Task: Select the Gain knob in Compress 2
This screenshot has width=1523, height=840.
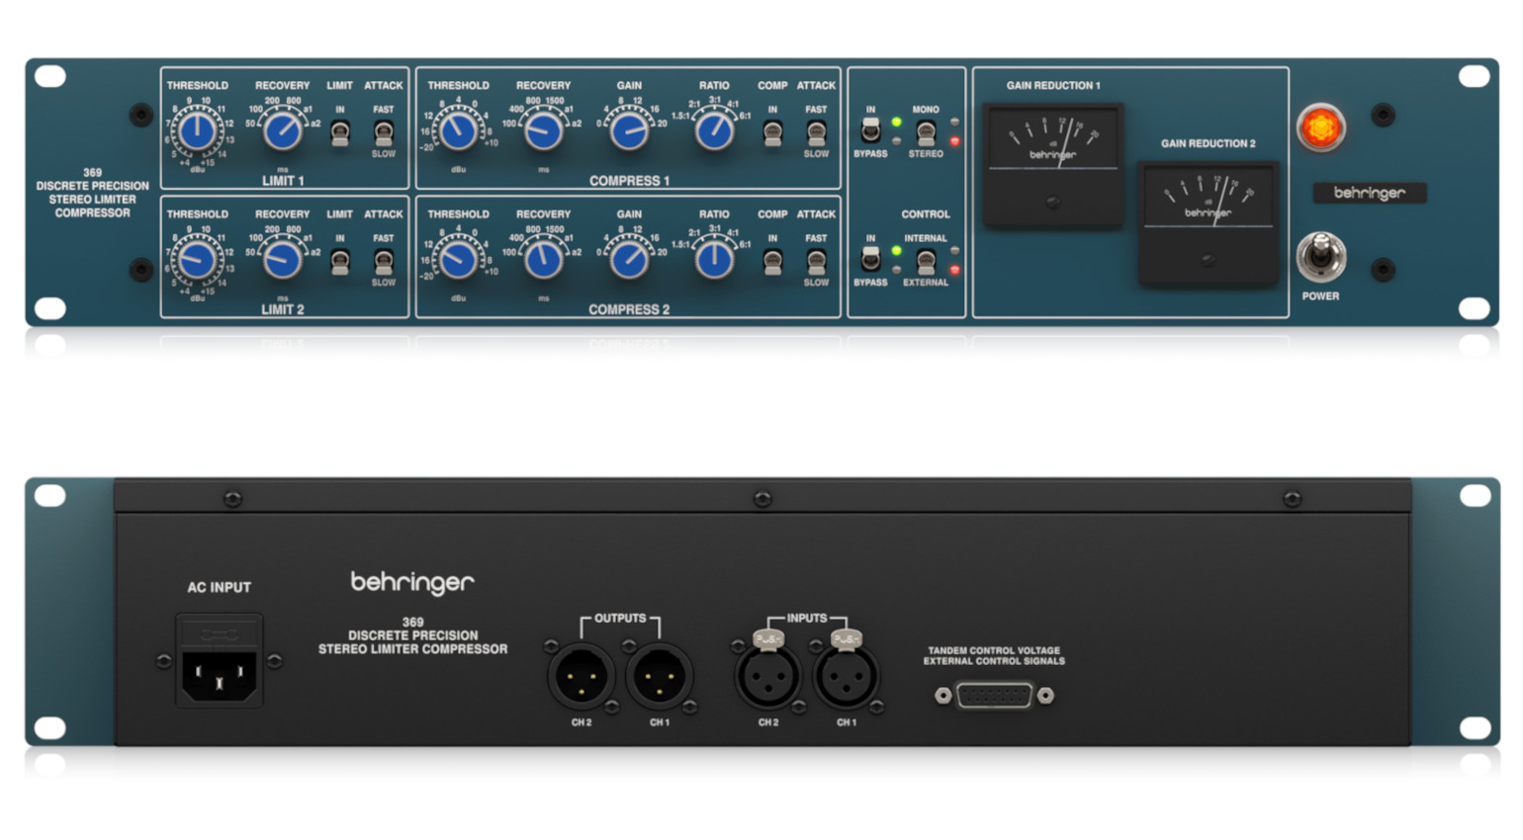Action: tap(628, 260)
